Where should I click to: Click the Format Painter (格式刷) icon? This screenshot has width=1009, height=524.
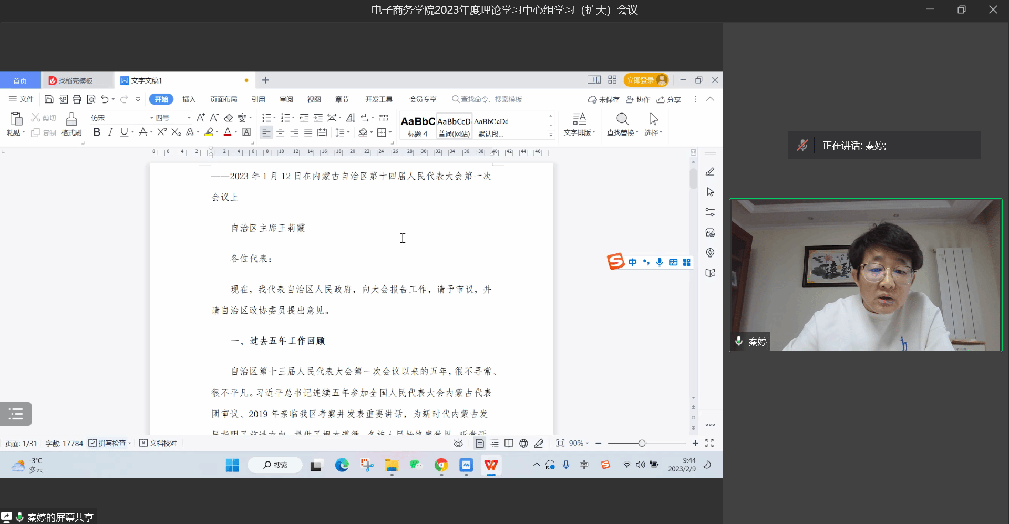click(x=71, y=124)
